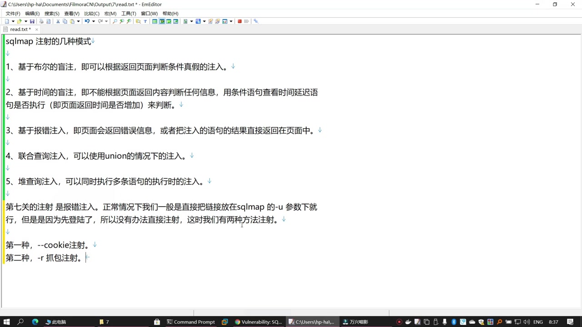Cut selection with scissors icon
The image size is (582, 327).
(58, 21)
